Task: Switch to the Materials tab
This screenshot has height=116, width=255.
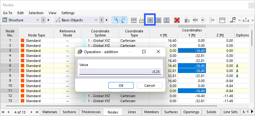Action: tap(50, 112)
